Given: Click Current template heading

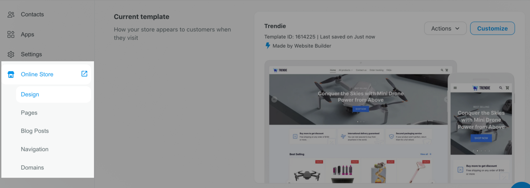Looking at the screenshot, I should click(x=141, y=17).
